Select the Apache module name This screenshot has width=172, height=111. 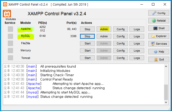(26, 29)
